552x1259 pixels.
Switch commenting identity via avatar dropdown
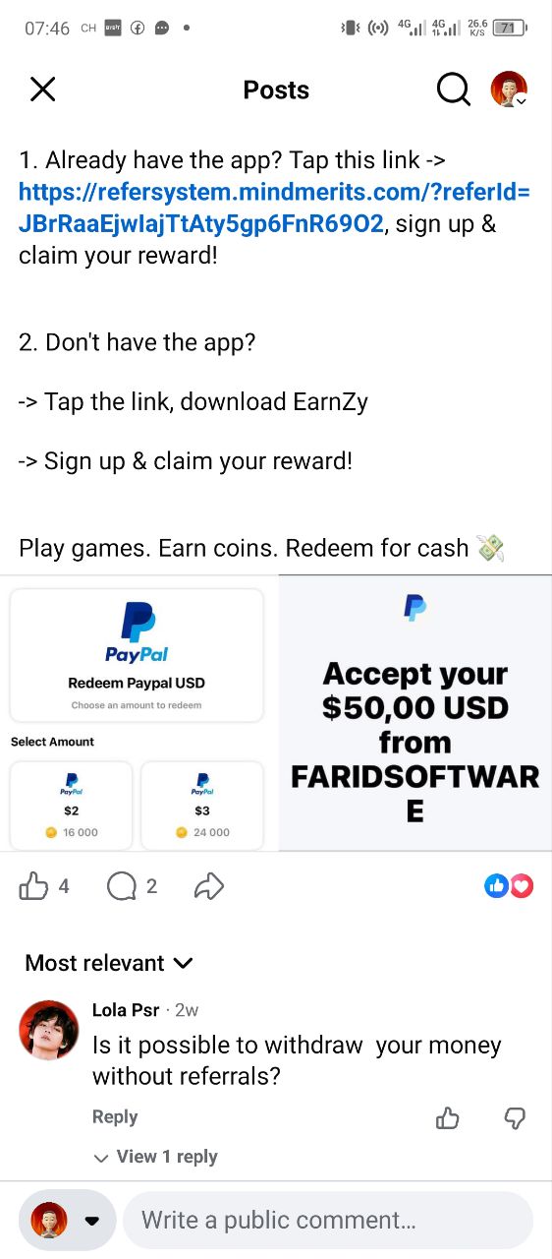[67, 1221]
